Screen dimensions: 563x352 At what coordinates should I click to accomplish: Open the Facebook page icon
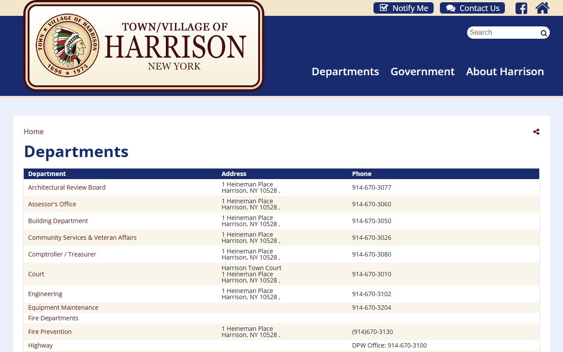tap(521, 8)
